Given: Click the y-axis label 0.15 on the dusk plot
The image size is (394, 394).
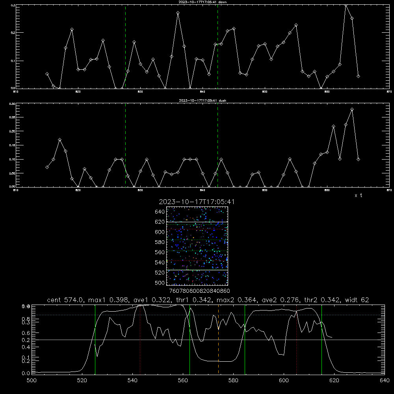Looking at the screenshot, I should point(12,145).
